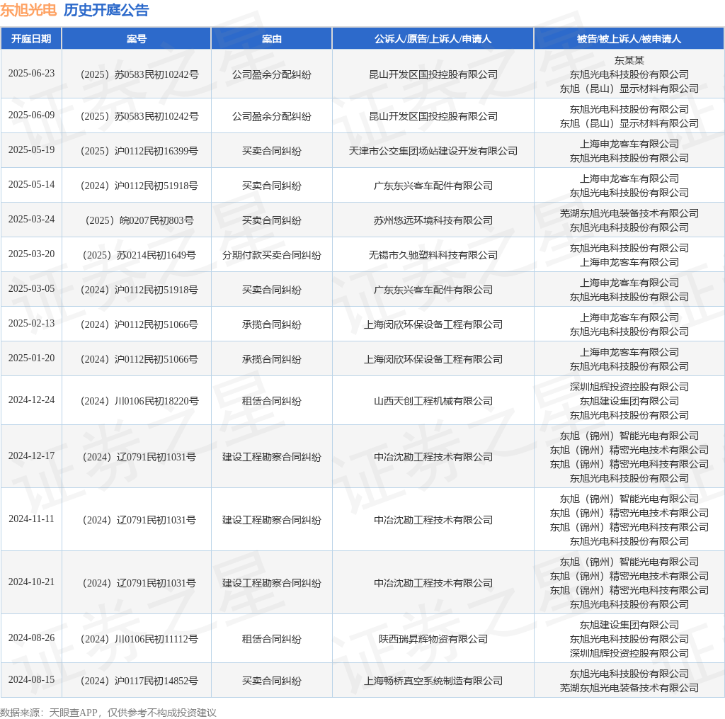Select date cell 2025-03-24

[31, 220]
